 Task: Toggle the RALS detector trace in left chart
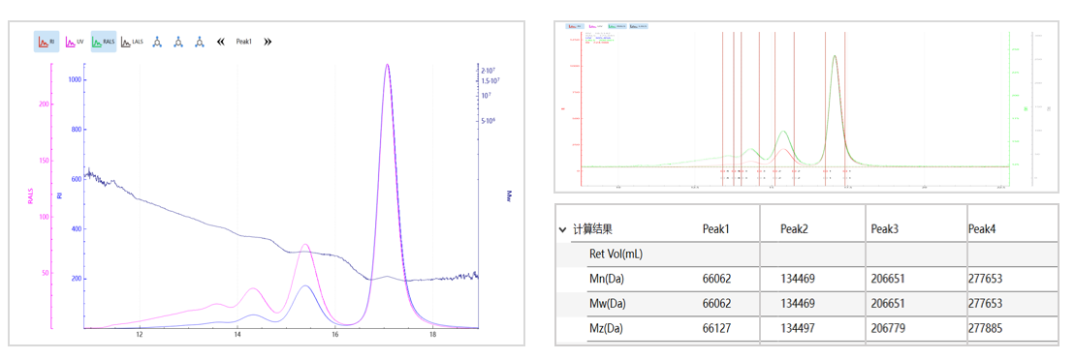[104, 42]
